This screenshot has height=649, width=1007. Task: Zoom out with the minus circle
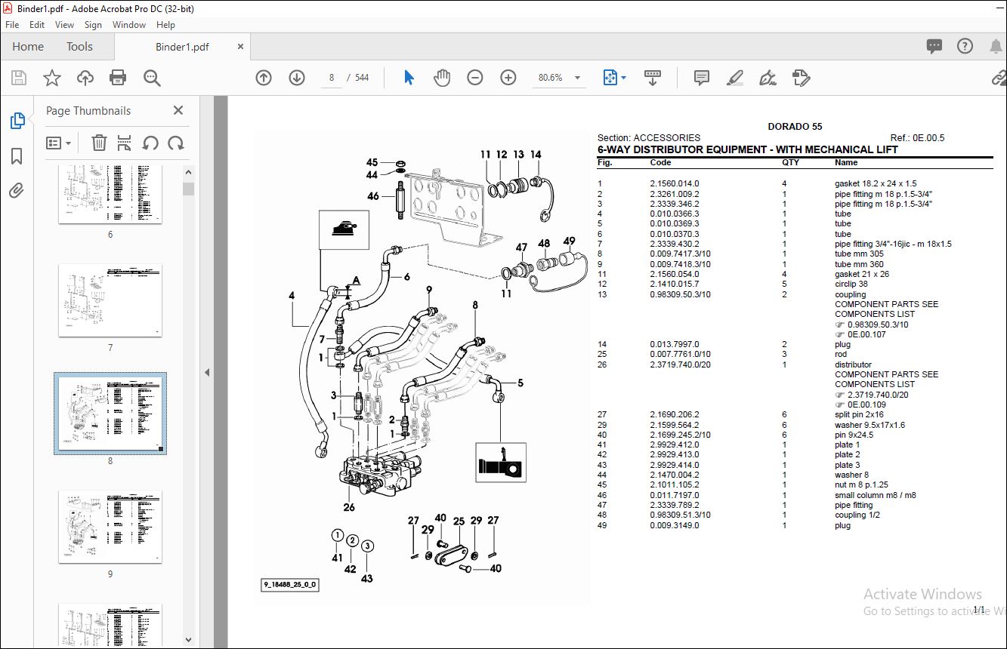pyautogui.click(x=475, y=78)
